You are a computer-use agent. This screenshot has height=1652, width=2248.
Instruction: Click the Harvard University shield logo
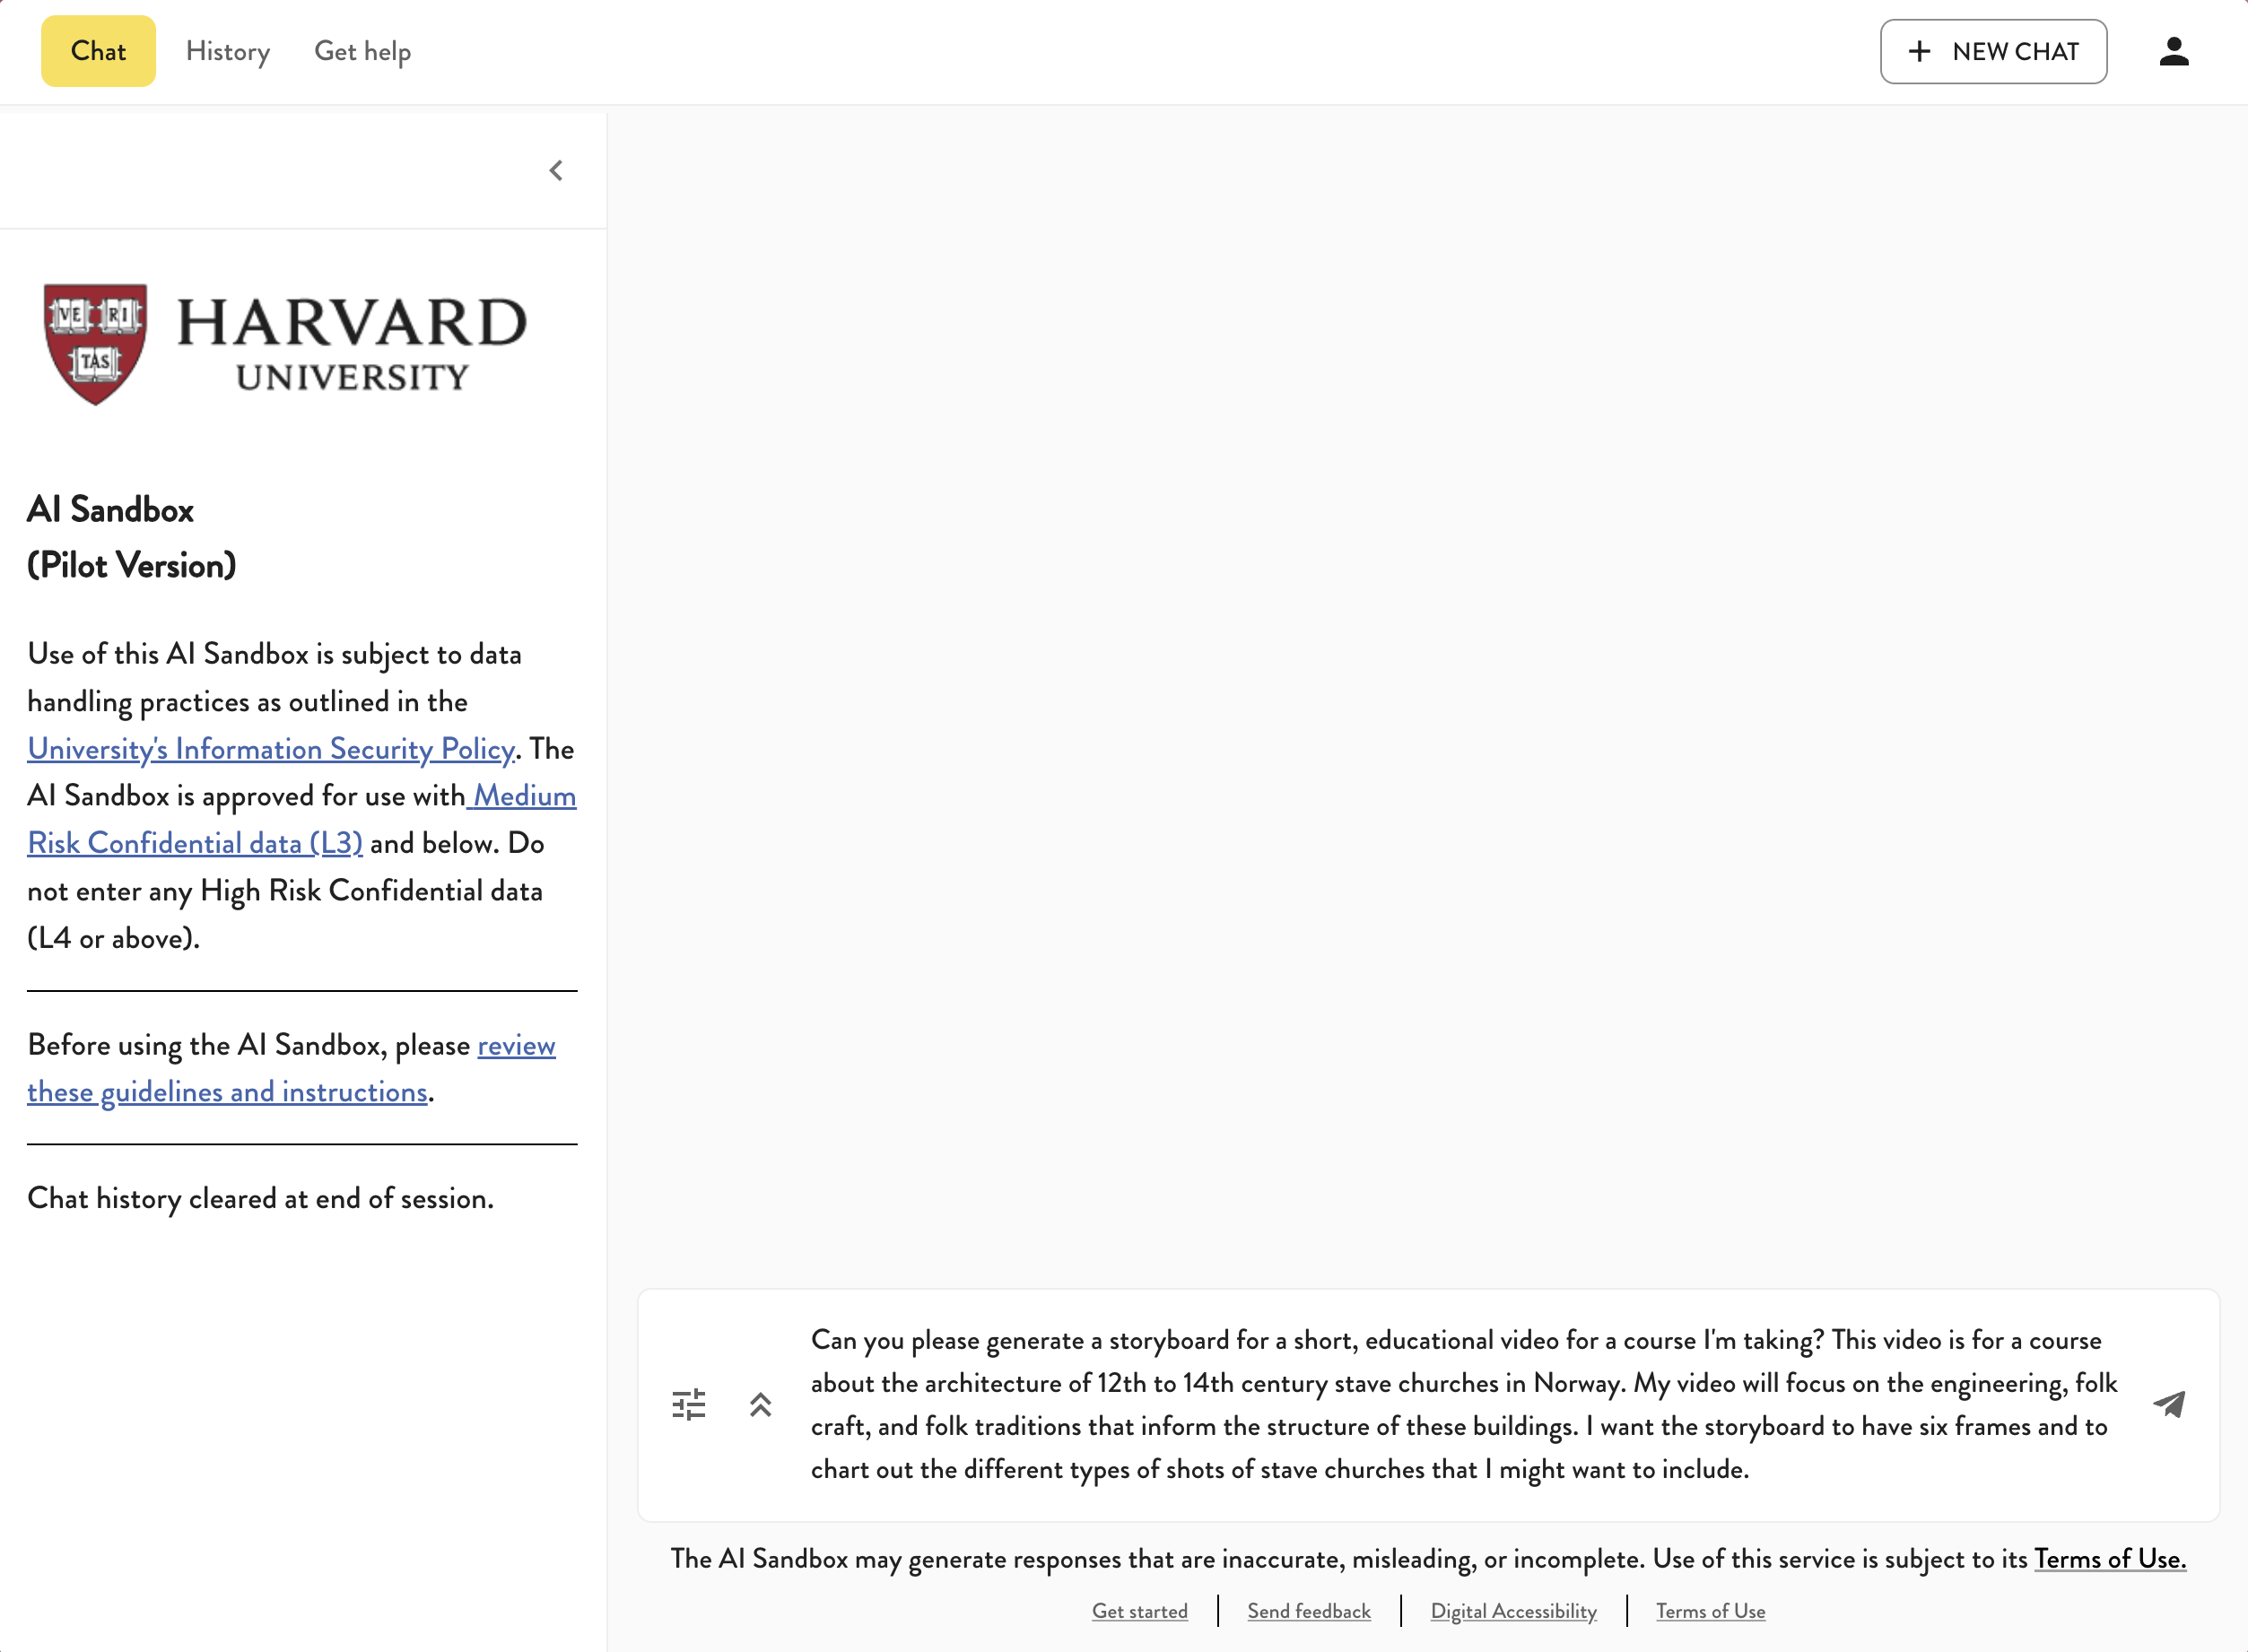[x=96, y=343]
